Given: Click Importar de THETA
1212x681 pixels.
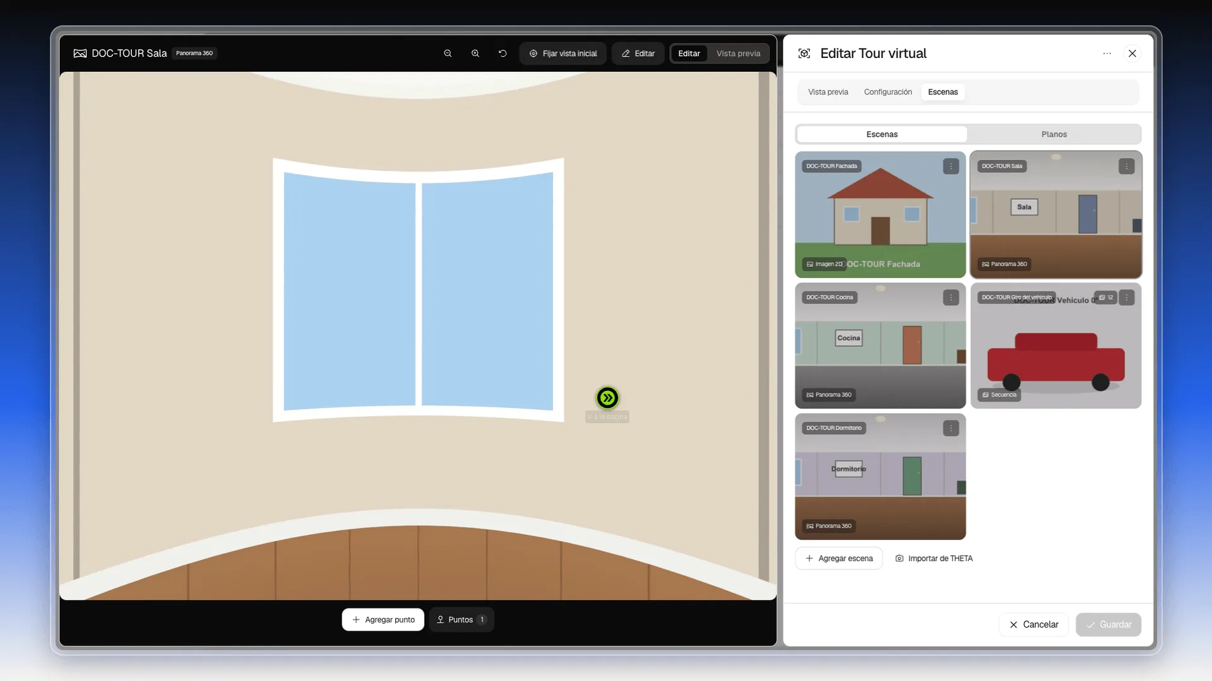Looking at the screenshot, I should (934, 559).
